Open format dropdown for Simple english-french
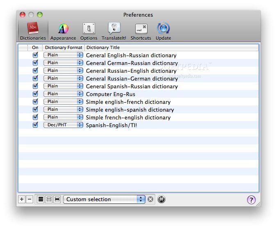The height and width of the screenshot is (229, 277). pyautogui.click(x=63, y=101)
